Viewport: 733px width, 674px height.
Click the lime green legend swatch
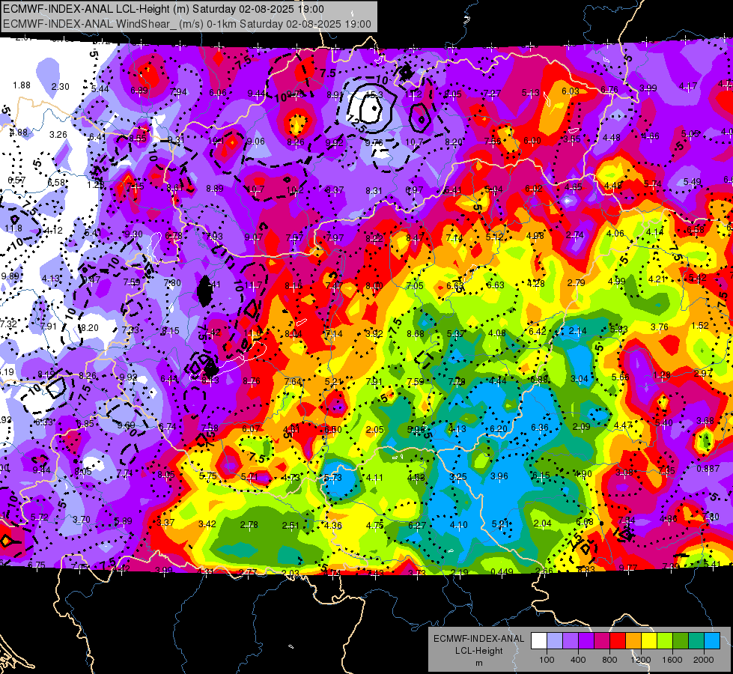coord(665,640)
